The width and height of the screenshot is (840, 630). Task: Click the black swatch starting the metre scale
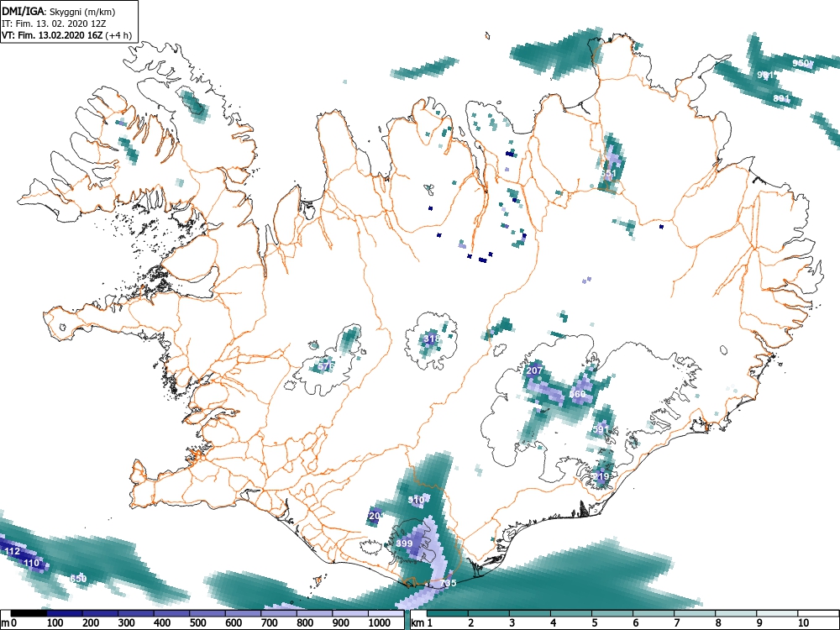(29, 613)
